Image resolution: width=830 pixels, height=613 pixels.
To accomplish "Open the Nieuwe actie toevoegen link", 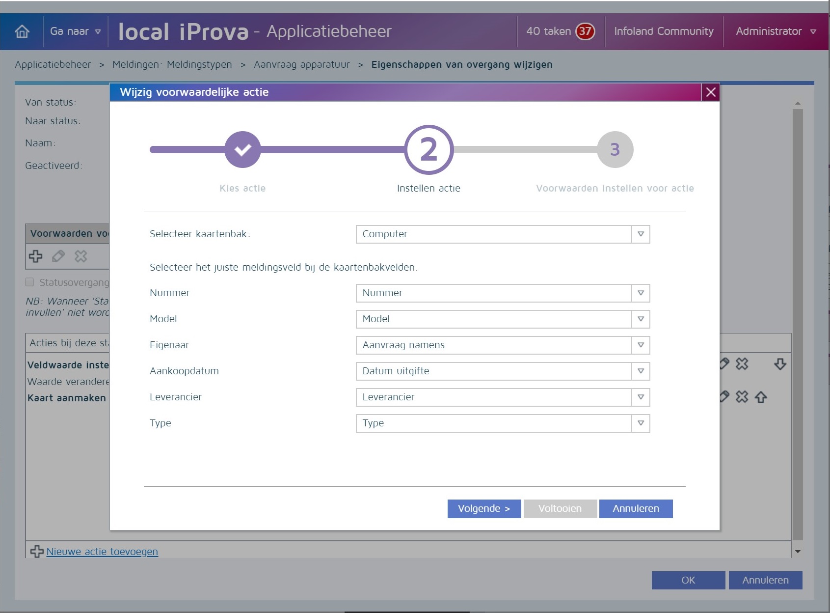I will [x=102, y=551].
